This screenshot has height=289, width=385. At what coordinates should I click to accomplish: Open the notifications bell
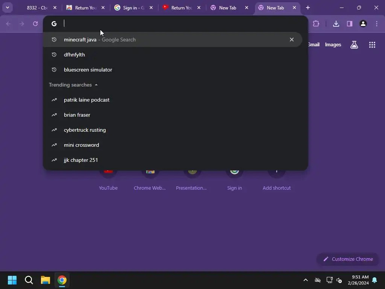coord(375,280)
